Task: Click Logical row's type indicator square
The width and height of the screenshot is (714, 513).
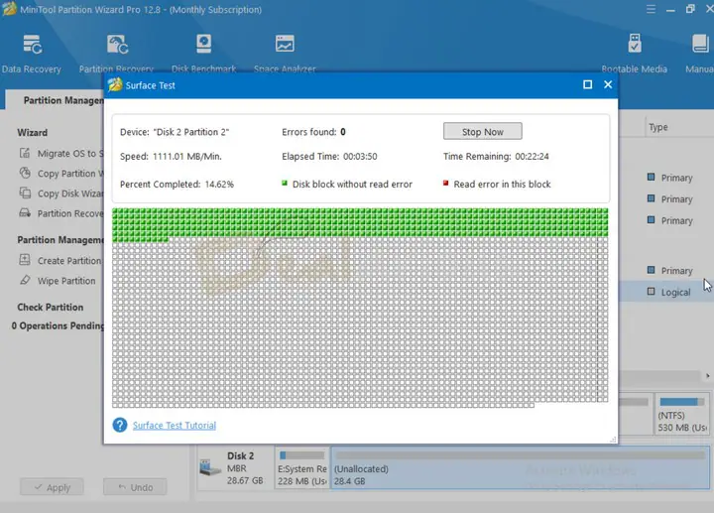Action: [x=652, y=292]
